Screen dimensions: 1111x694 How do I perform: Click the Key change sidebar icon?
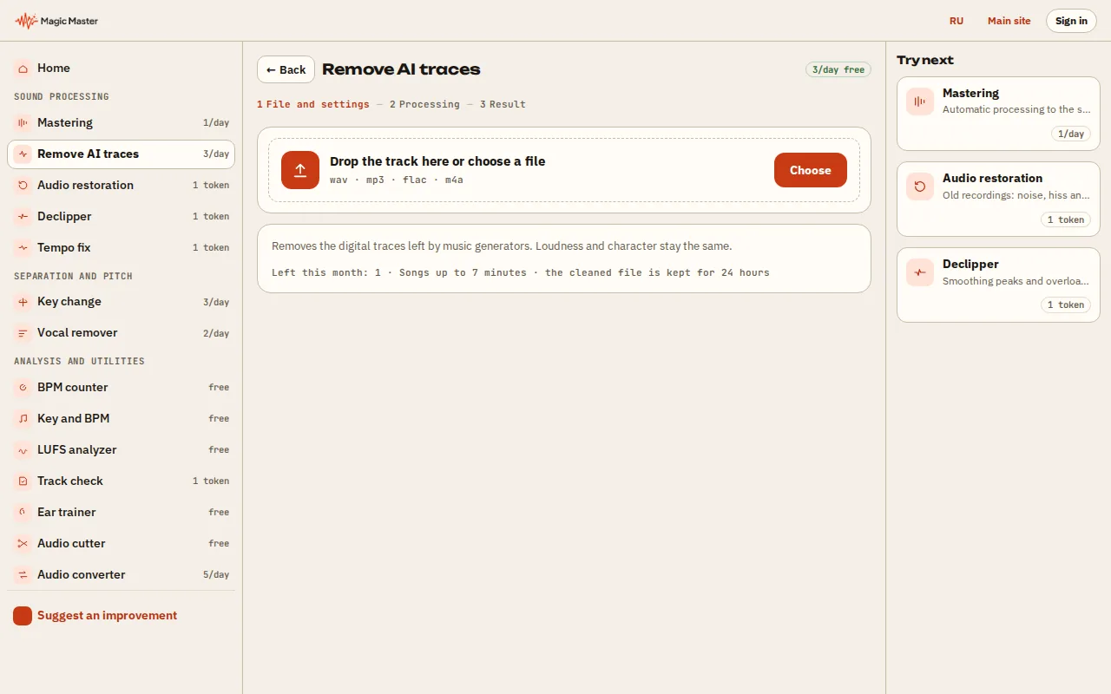click(x=23, y=301)
